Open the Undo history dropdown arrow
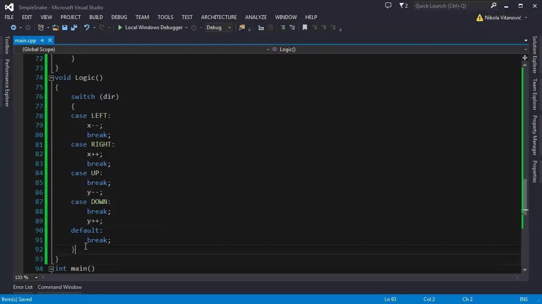Screen dimensions: 542x304 pos(94,27)
